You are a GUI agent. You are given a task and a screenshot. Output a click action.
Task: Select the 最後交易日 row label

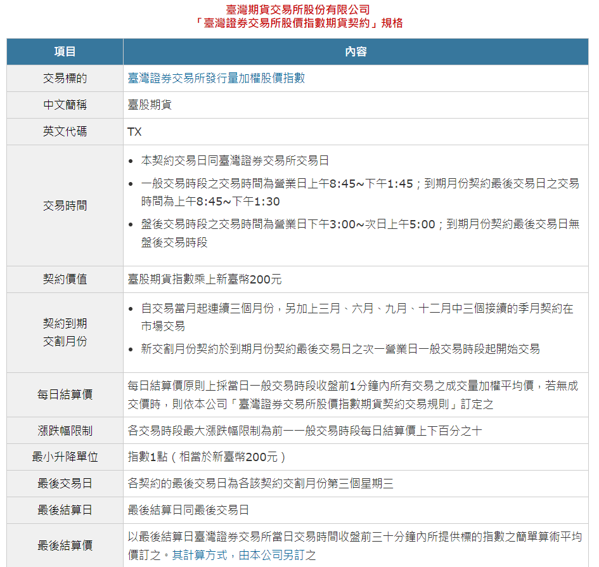click(x=64, y=483)
